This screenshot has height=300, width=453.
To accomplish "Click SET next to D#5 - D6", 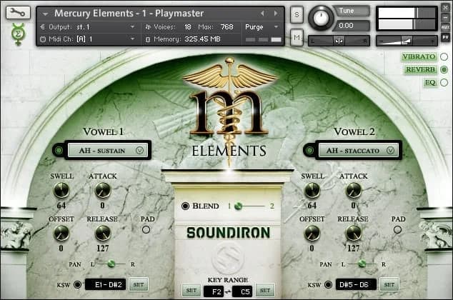I will [389, 285].
